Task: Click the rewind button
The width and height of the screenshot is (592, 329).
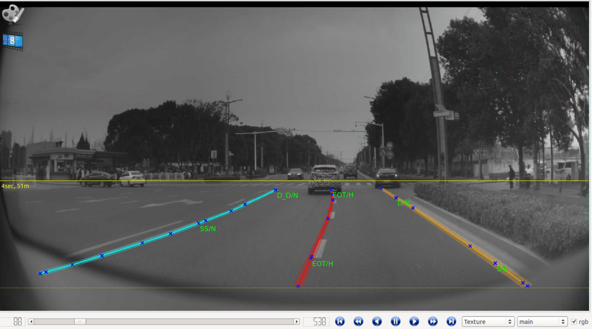Action: tap(358, 321)
